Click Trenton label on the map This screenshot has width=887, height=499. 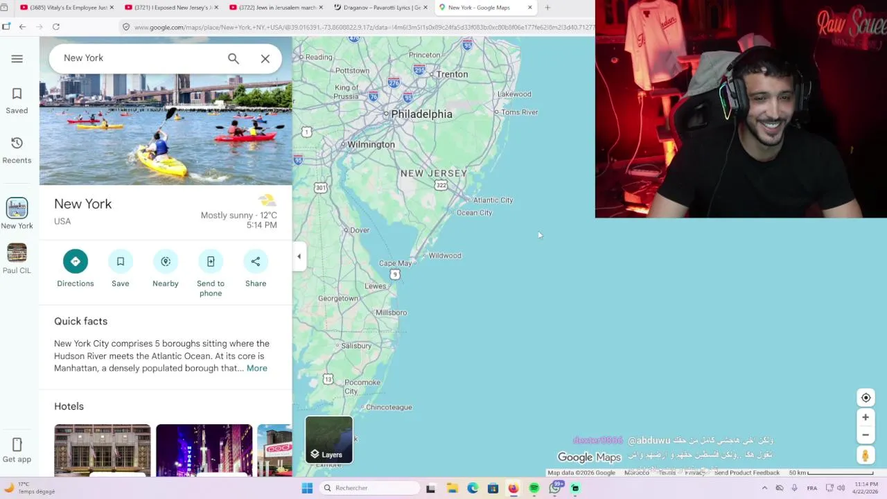pos(452,74)
